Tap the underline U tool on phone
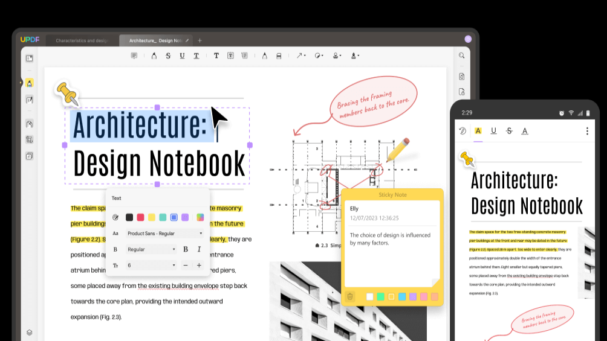This screenshot has width=607, height=341. tap(493, 131)
